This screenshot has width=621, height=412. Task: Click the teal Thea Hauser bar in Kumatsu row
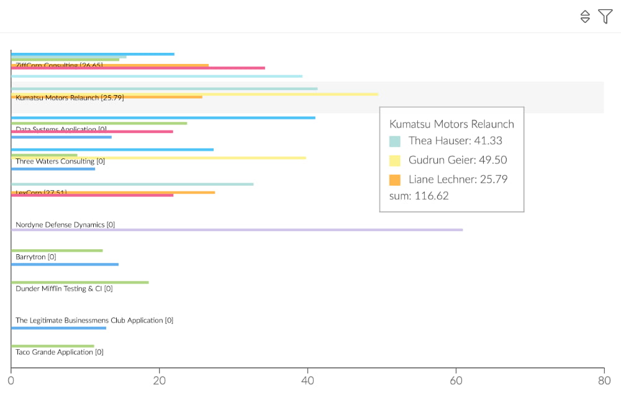(165, 89)
